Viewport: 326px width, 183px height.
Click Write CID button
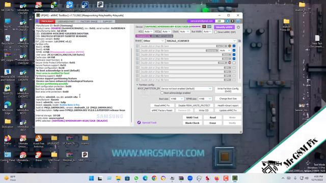point(204,111)
